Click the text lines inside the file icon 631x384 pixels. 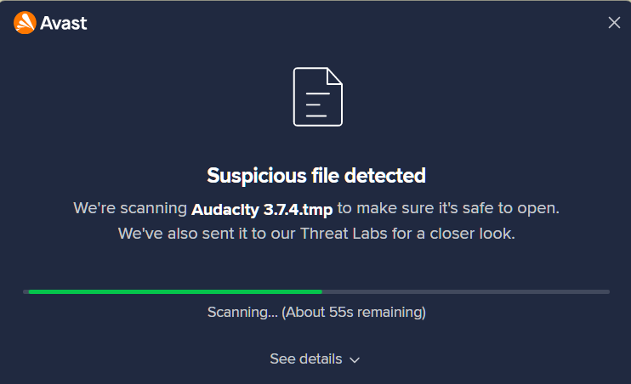[316, 104]
